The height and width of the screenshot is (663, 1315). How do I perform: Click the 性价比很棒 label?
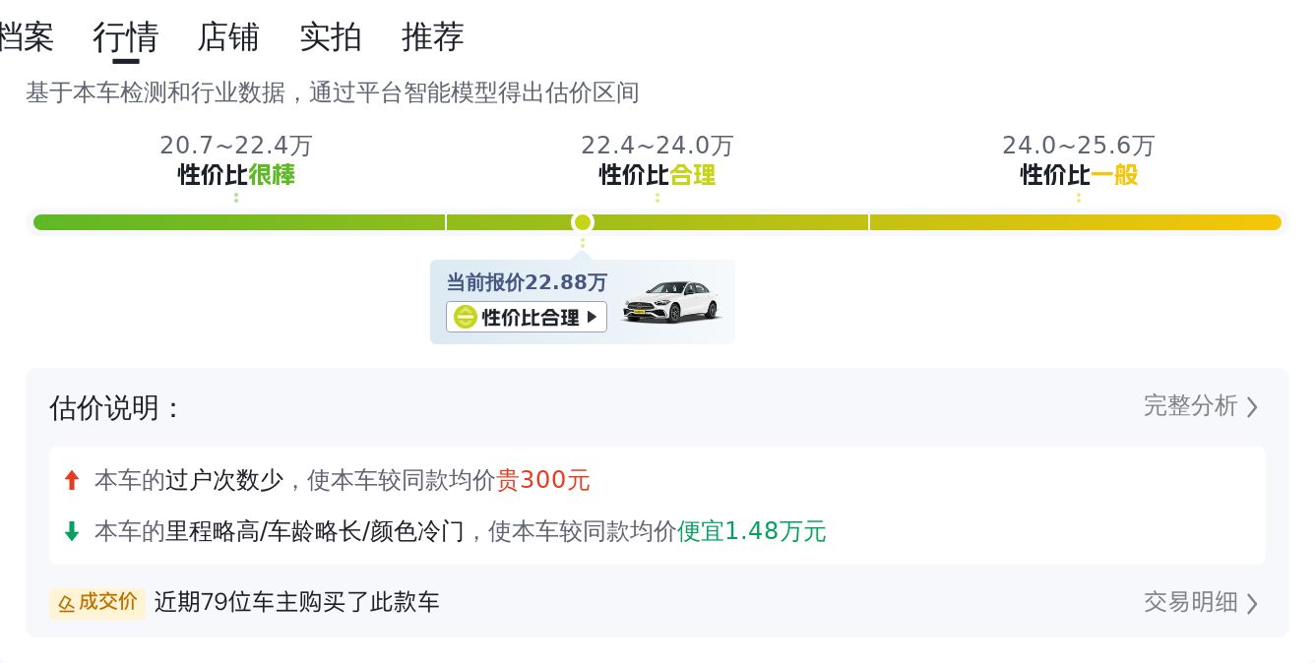(x=236, y=175)
